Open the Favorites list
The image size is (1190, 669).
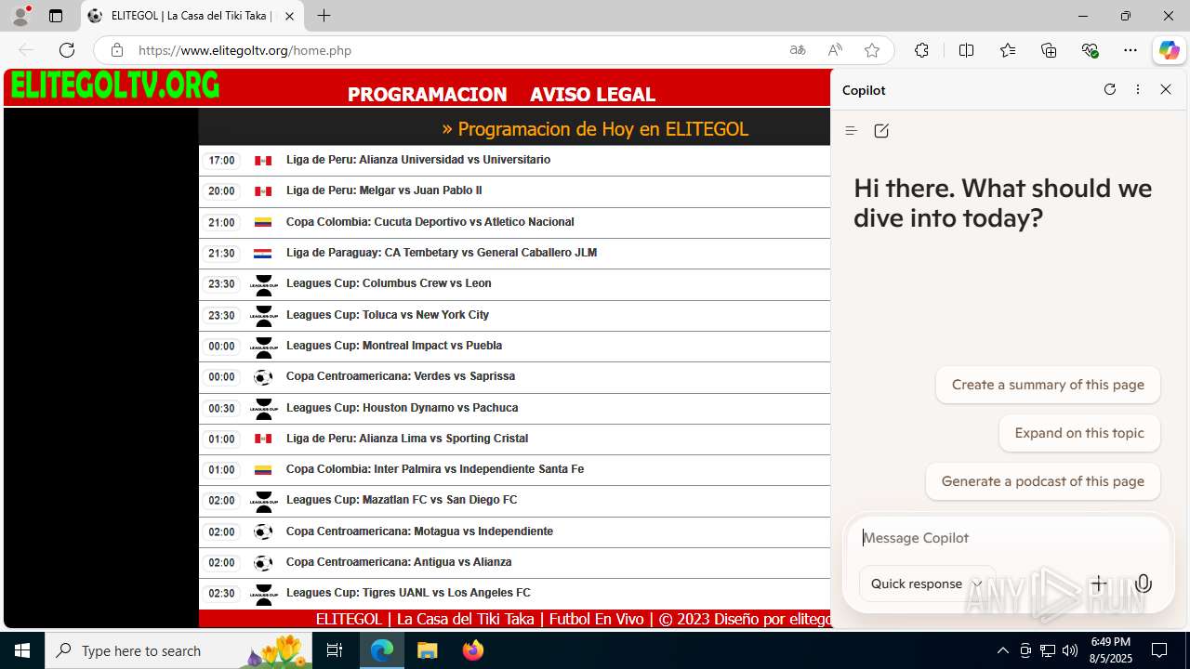(x=1008, y=50)
